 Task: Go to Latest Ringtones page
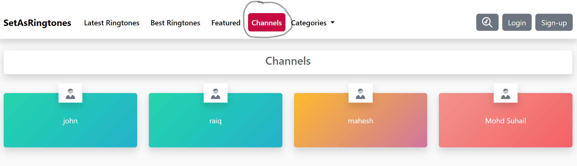[111, 23]
